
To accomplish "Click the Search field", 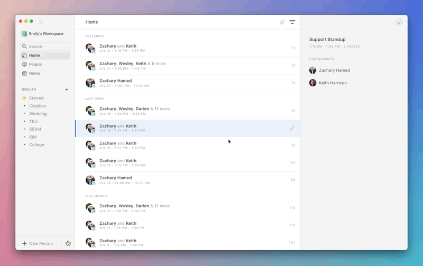I will [45, 47].
